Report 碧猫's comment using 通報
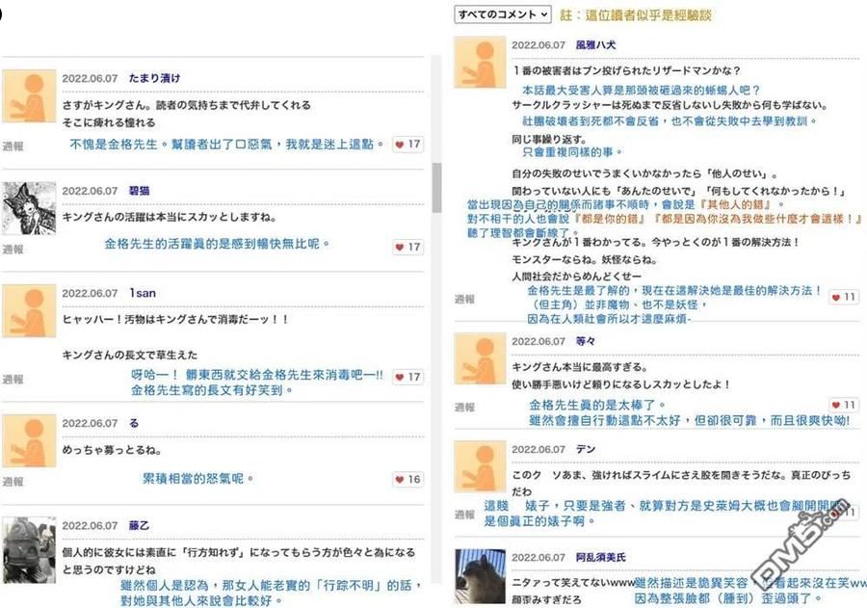 (13, 250)
